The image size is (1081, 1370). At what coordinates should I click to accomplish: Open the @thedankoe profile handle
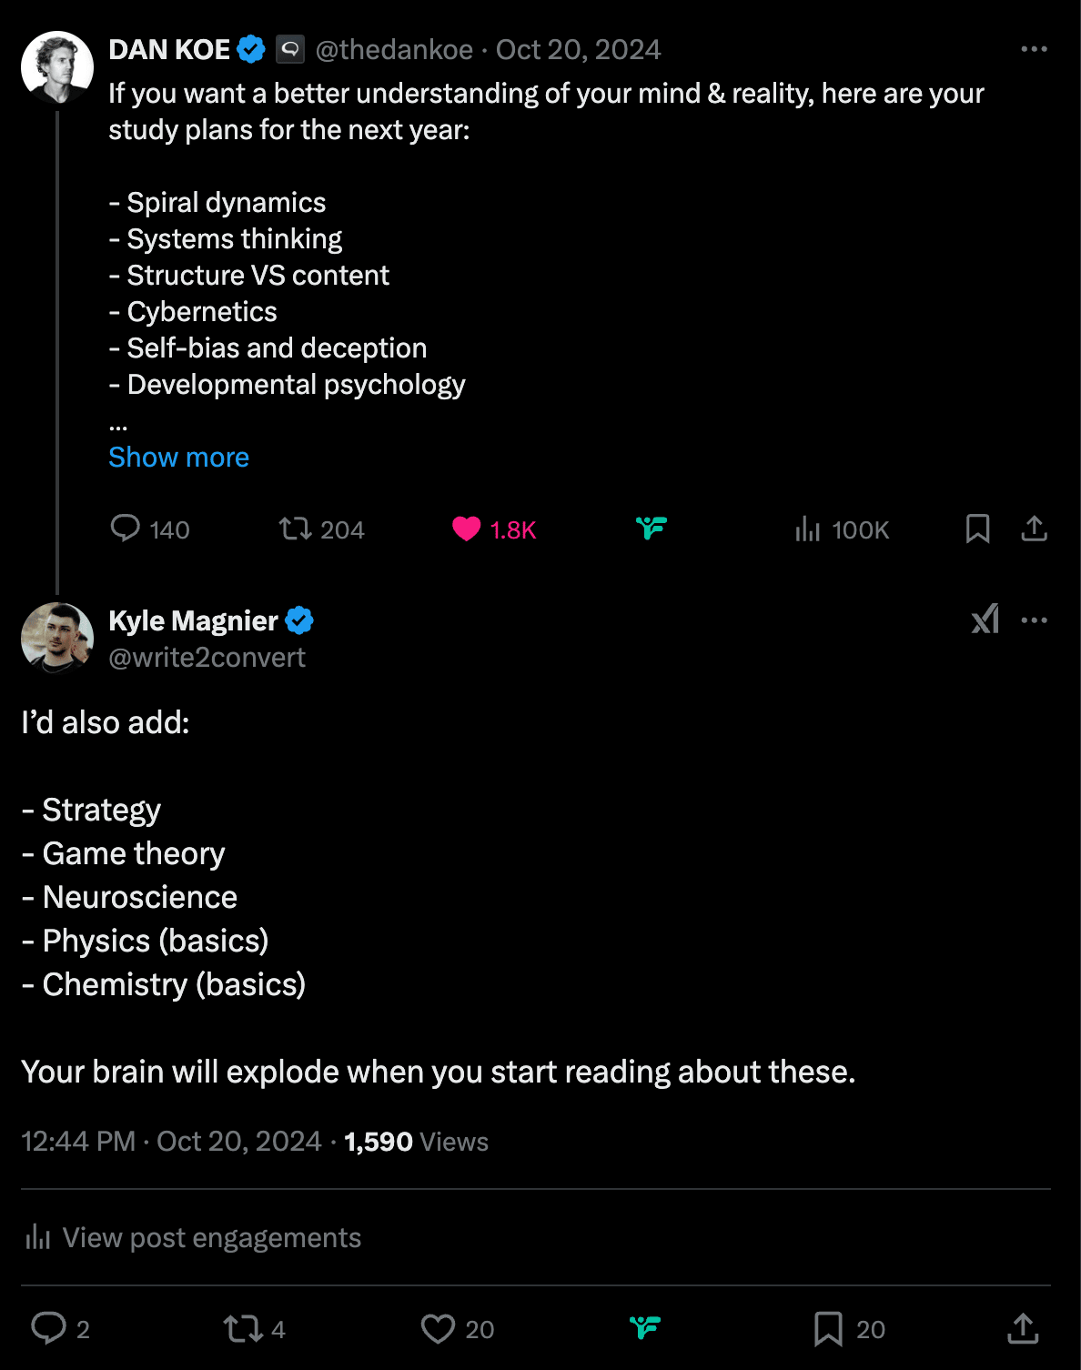pos(394,49)
